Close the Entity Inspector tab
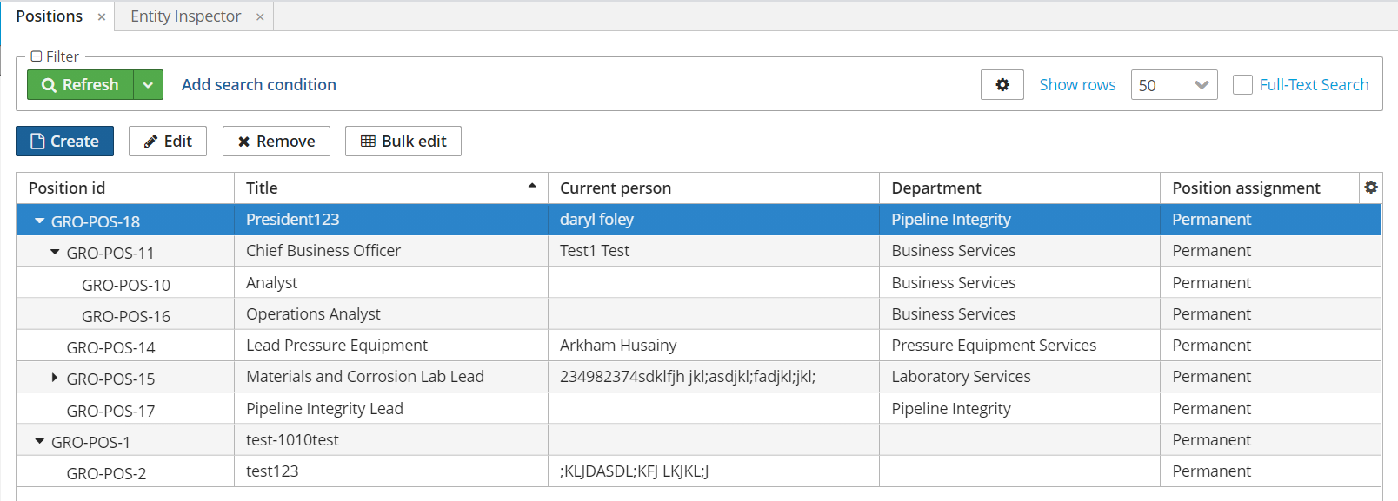This screenshot has width=1398, height=501. [260, 16]
